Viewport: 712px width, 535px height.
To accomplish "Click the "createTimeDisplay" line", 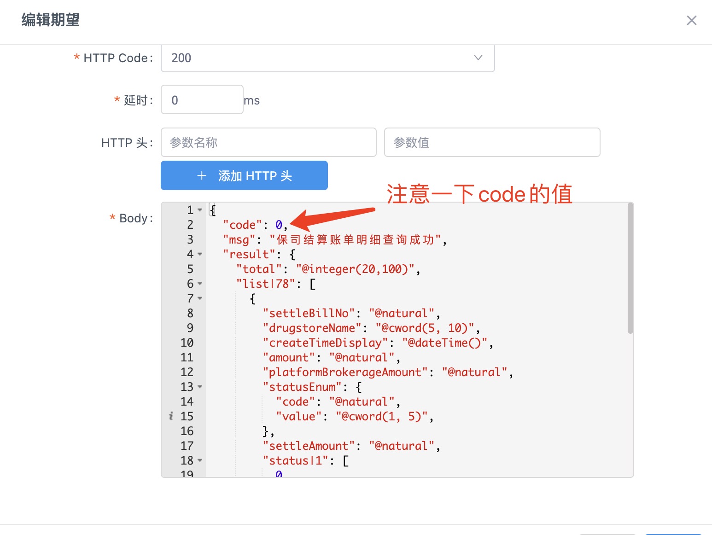I will [378, 343].
